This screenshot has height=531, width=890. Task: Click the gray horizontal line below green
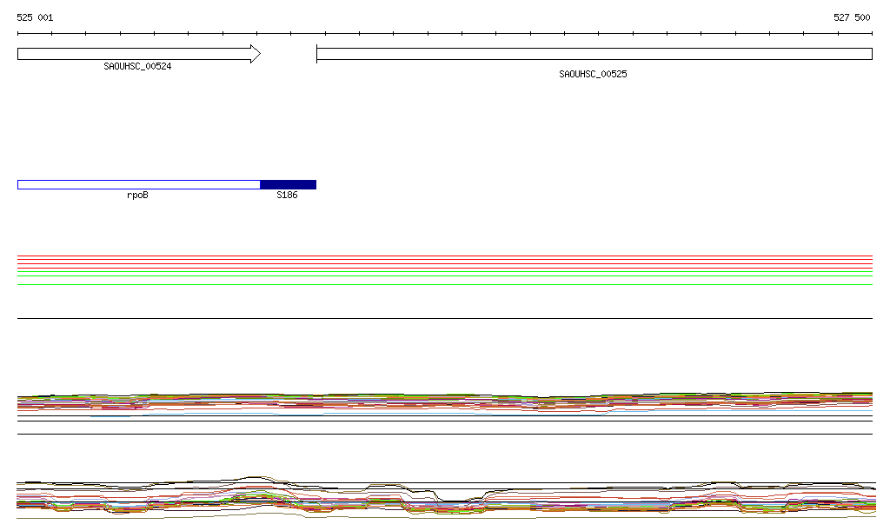444,284
